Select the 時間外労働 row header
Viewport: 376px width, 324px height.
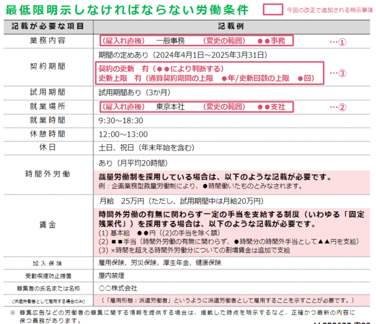47,174
